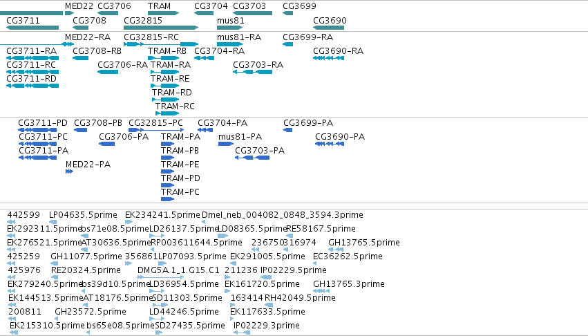Select the CG3704-PA protein feature
Screen dimensions: 588x336
pyautogui.click(x=205, y=130)
